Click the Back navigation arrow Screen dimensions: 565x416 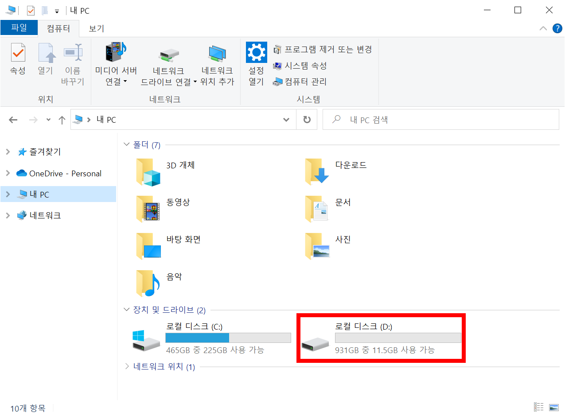pos(13,120)
